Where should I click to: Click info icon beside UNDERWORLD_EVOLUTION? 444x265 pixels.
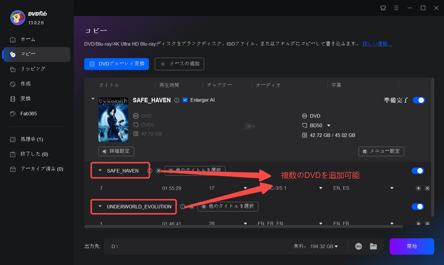pos(183,207)
